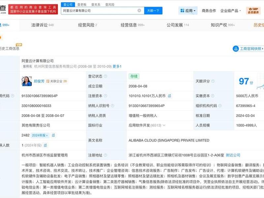The width and height of the screenshot is (264, 198).
Task: Click the 实缴资本 value 5000万人民币
Action: click(247, 96)
